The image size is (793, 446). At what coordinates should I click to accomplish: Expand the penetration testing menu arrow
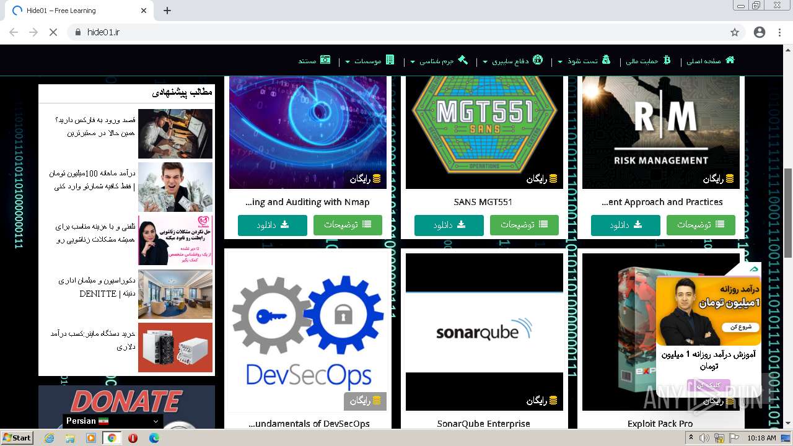coord(560,61)
